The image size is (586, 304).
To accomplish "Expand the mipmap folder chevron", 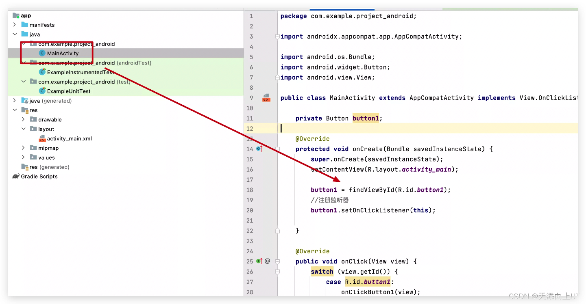I will [x=24, y=148].
